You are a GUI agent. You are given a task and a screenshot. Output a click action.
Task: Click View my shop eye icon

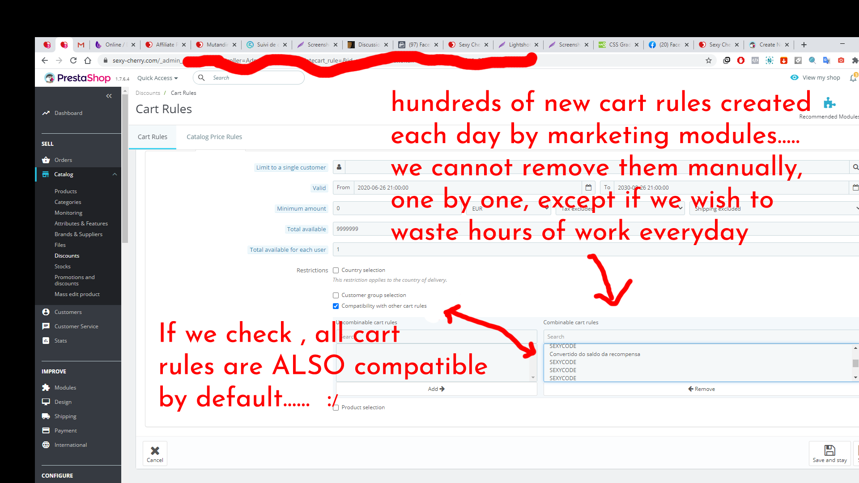[795, 78]
